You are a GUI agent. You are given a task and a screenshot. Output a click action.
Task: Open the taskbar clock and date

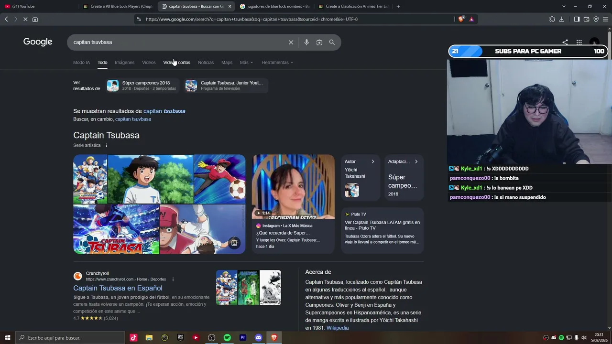[599, 338]
